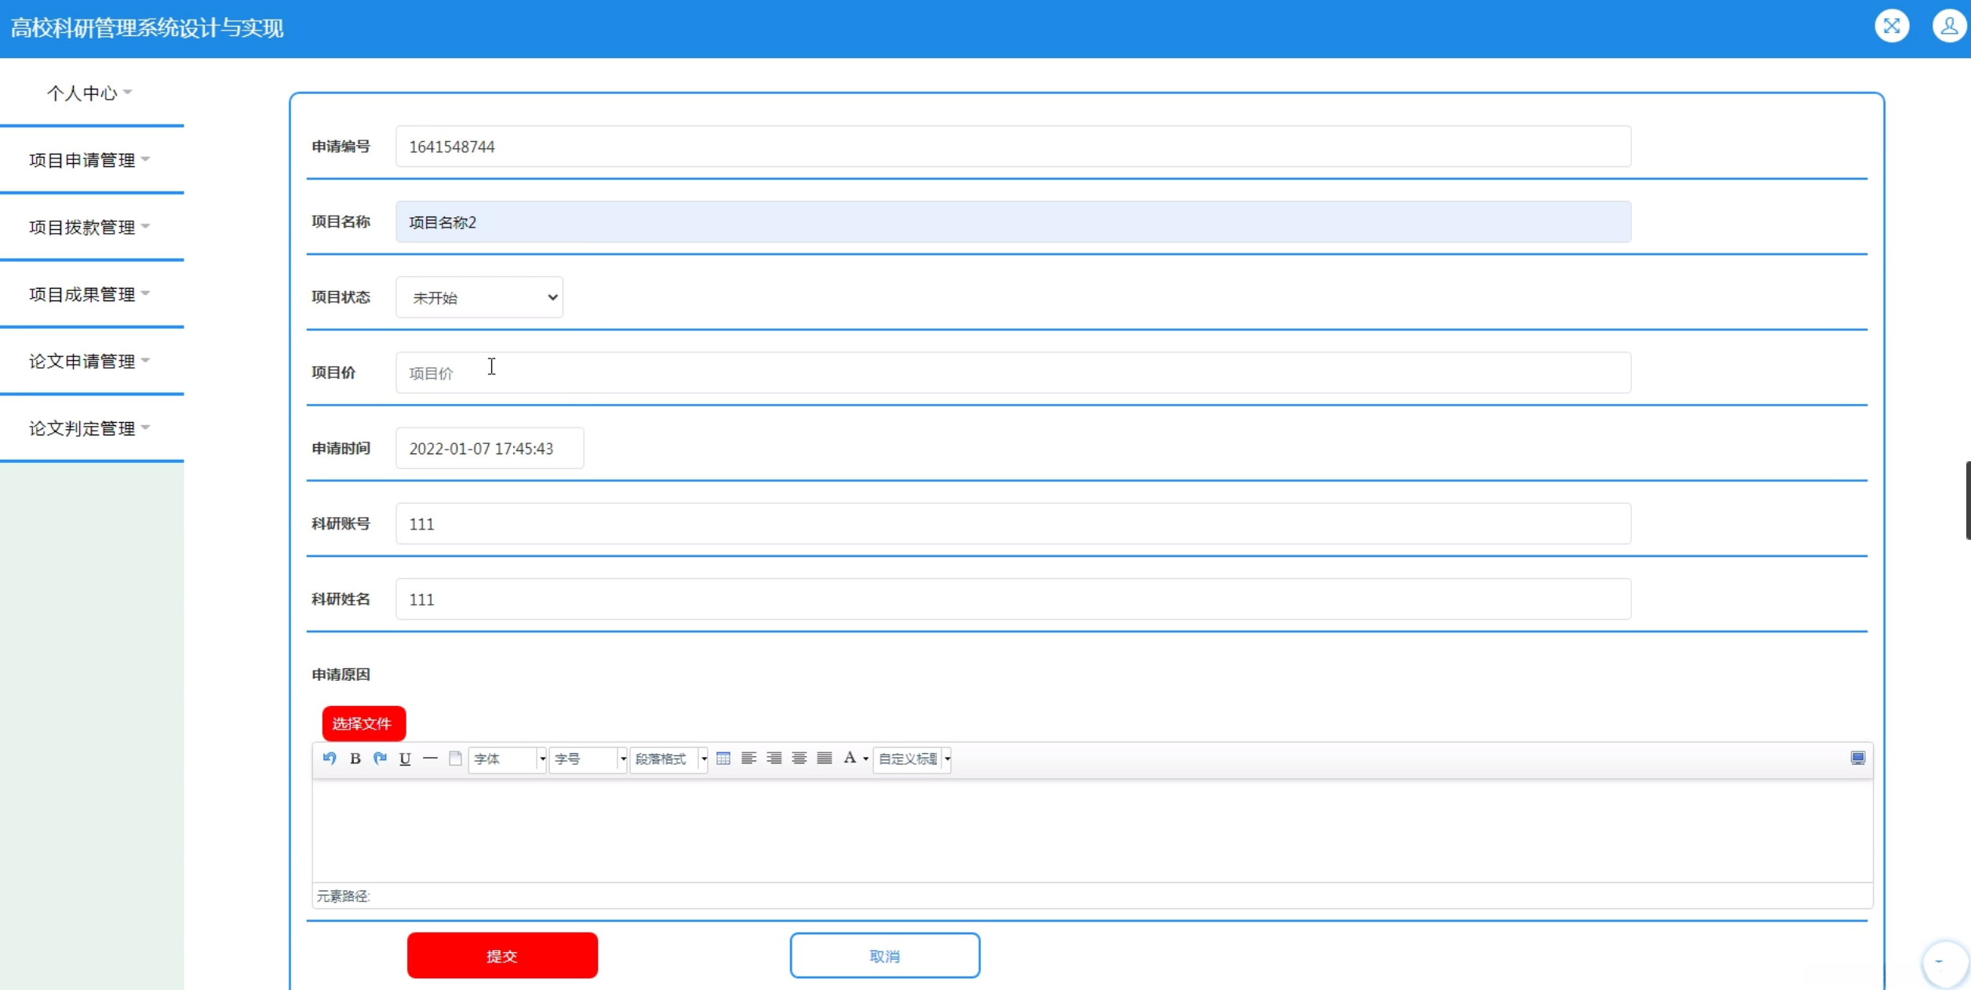Align text right in the editor

[x=774, y=759]
